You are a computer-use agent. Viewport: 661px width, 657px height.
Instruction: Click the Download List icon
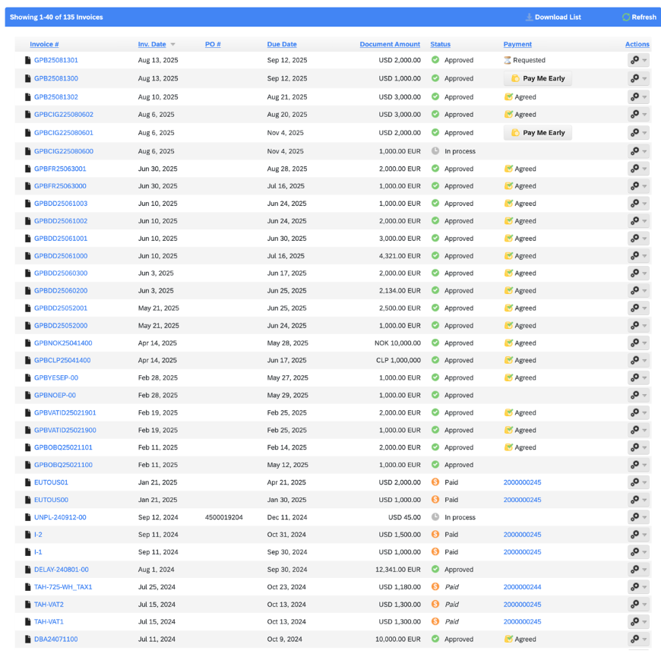pyautogui.click(x=529, y=17)
